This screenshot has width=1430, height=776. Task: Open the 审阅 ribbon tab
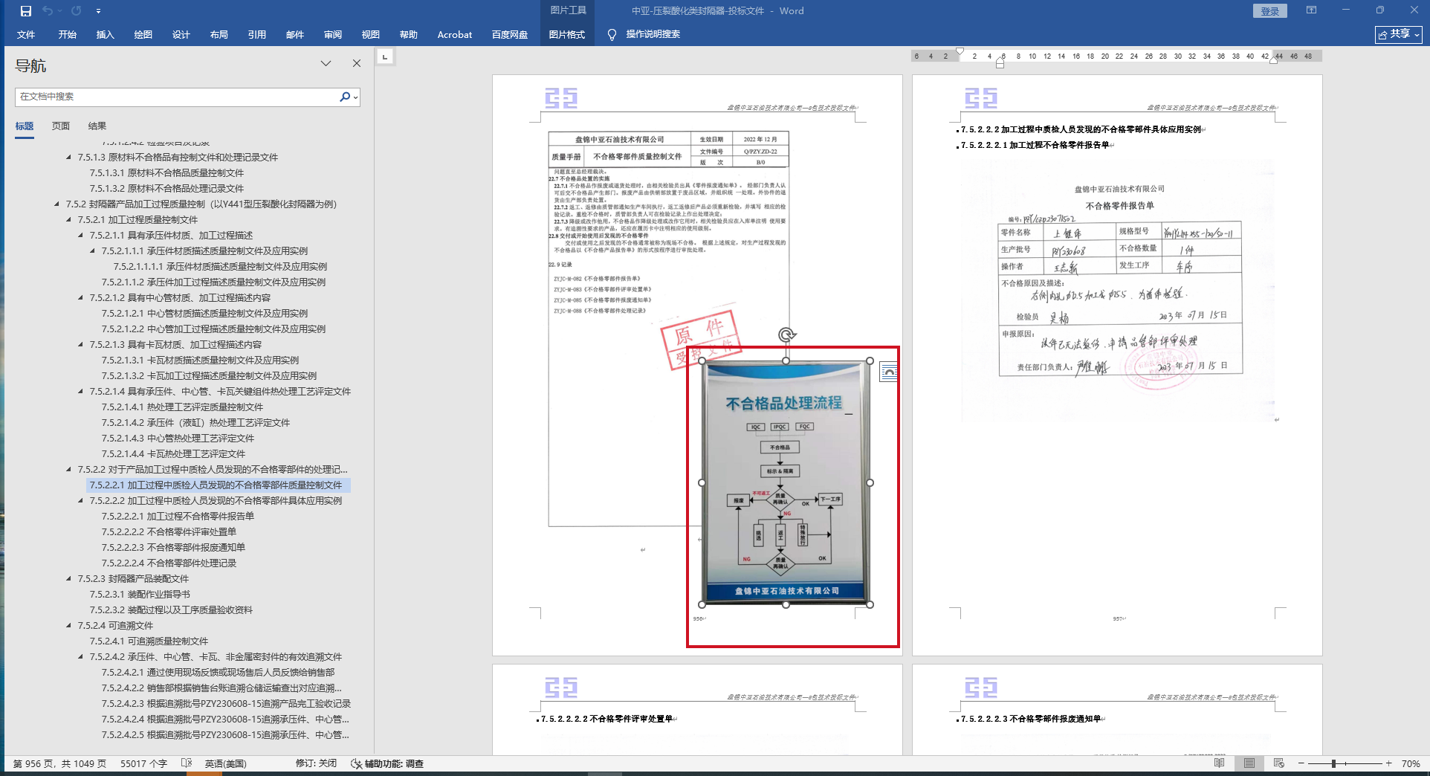coord(333,34)
